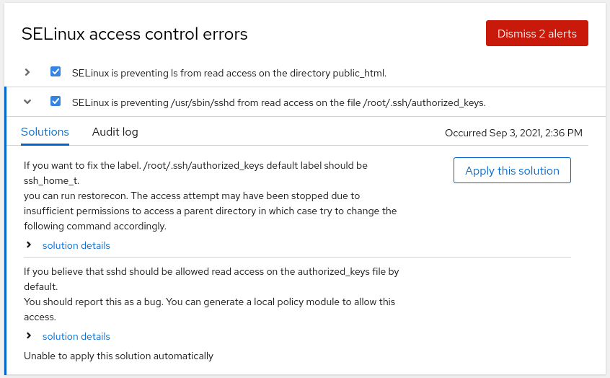
Task: Open the Audit log tab
Action: coord(115,132)
